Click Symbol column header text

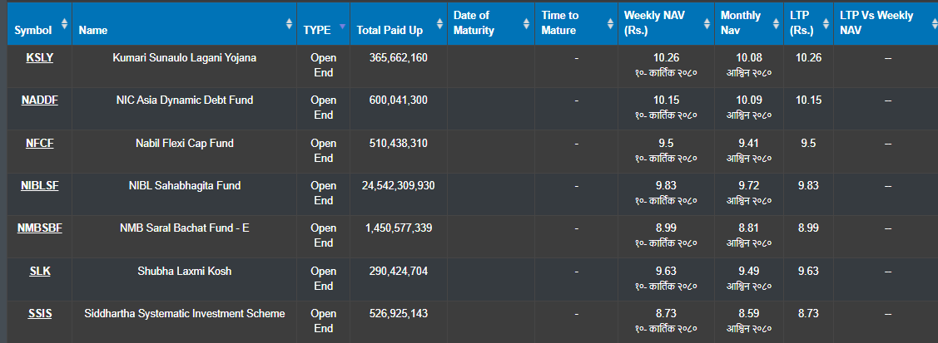click(33, 30)
